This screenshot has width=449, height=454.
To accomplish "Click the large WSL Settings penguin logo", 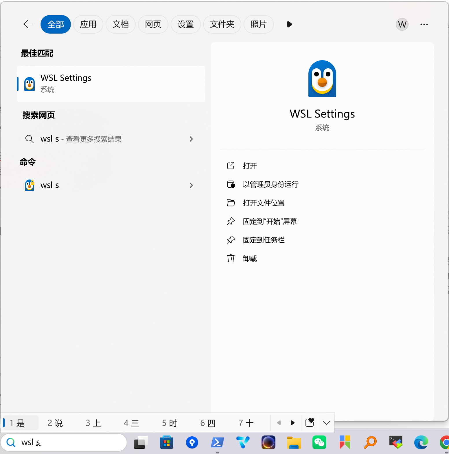I will [322, 79].
